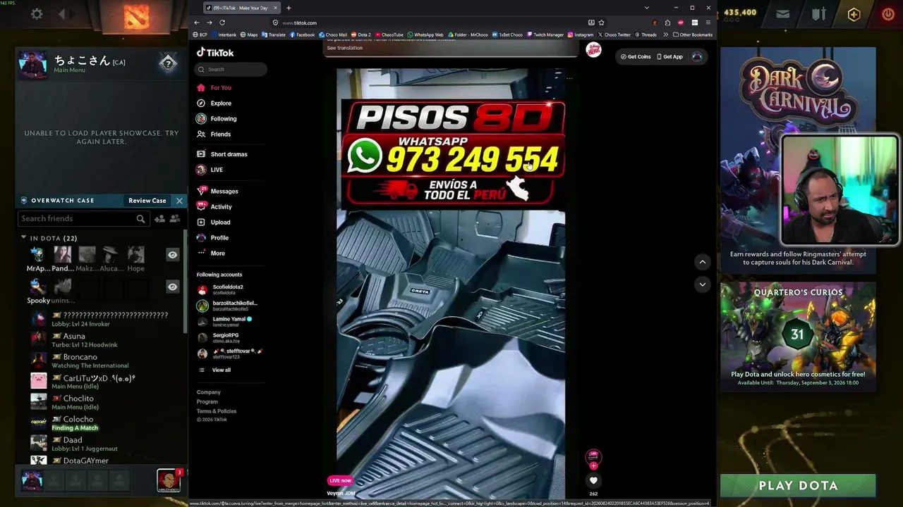Image resolution: width=903 pixels, height=507 pixels.
Task: Like the TikTok video with the heart icon
Action: (593, 480)
